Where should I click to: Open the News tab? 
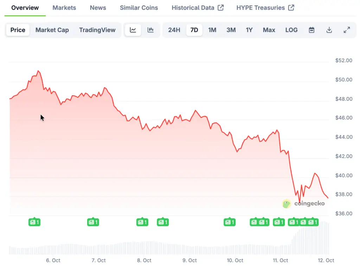[x=98, y=8]
